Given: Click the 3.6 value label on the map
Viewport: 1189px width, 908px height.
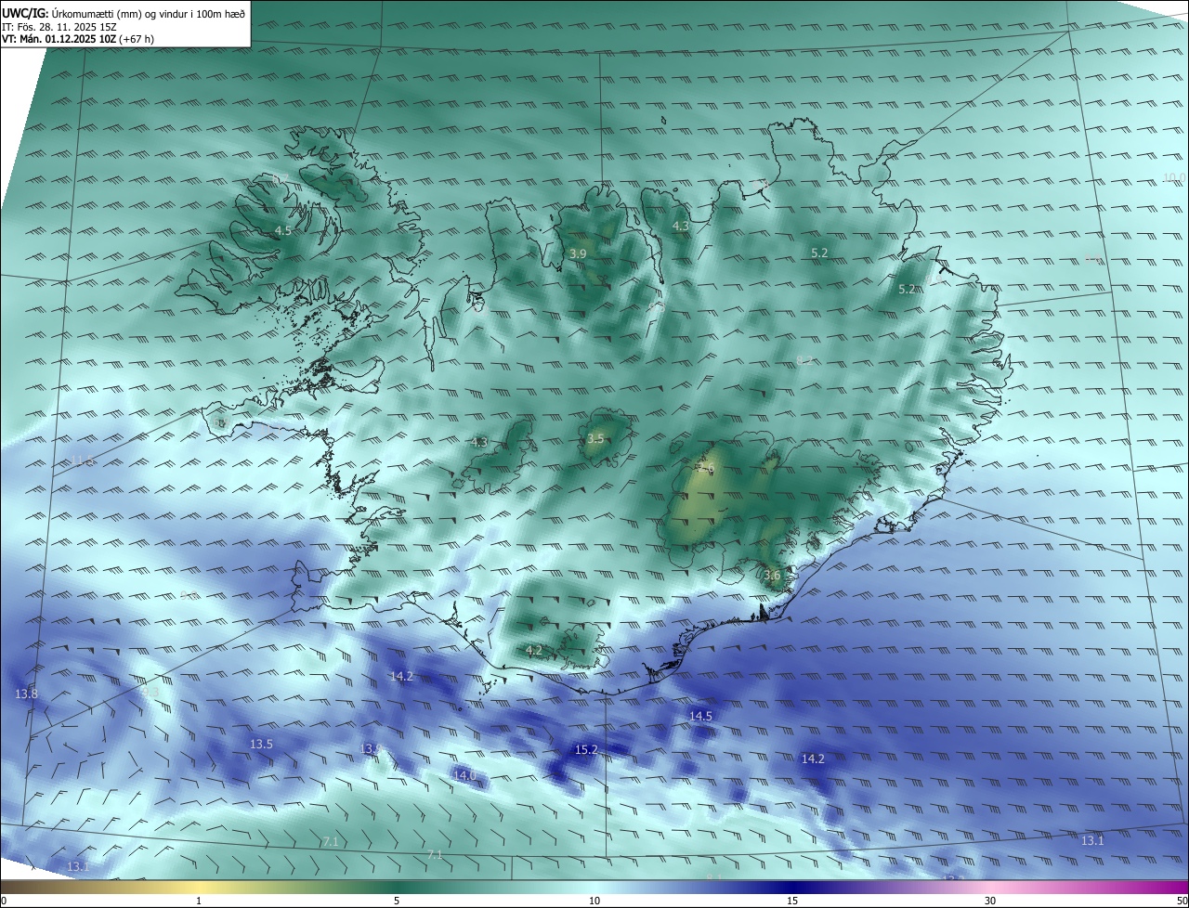Looking at the screenshot, I should point(772,576).
